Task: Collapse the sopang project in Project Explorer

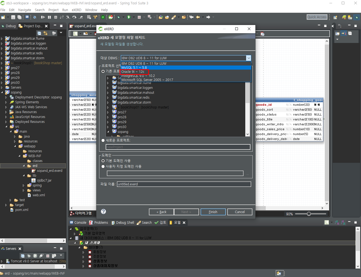Action: click(x=2, y=92)
